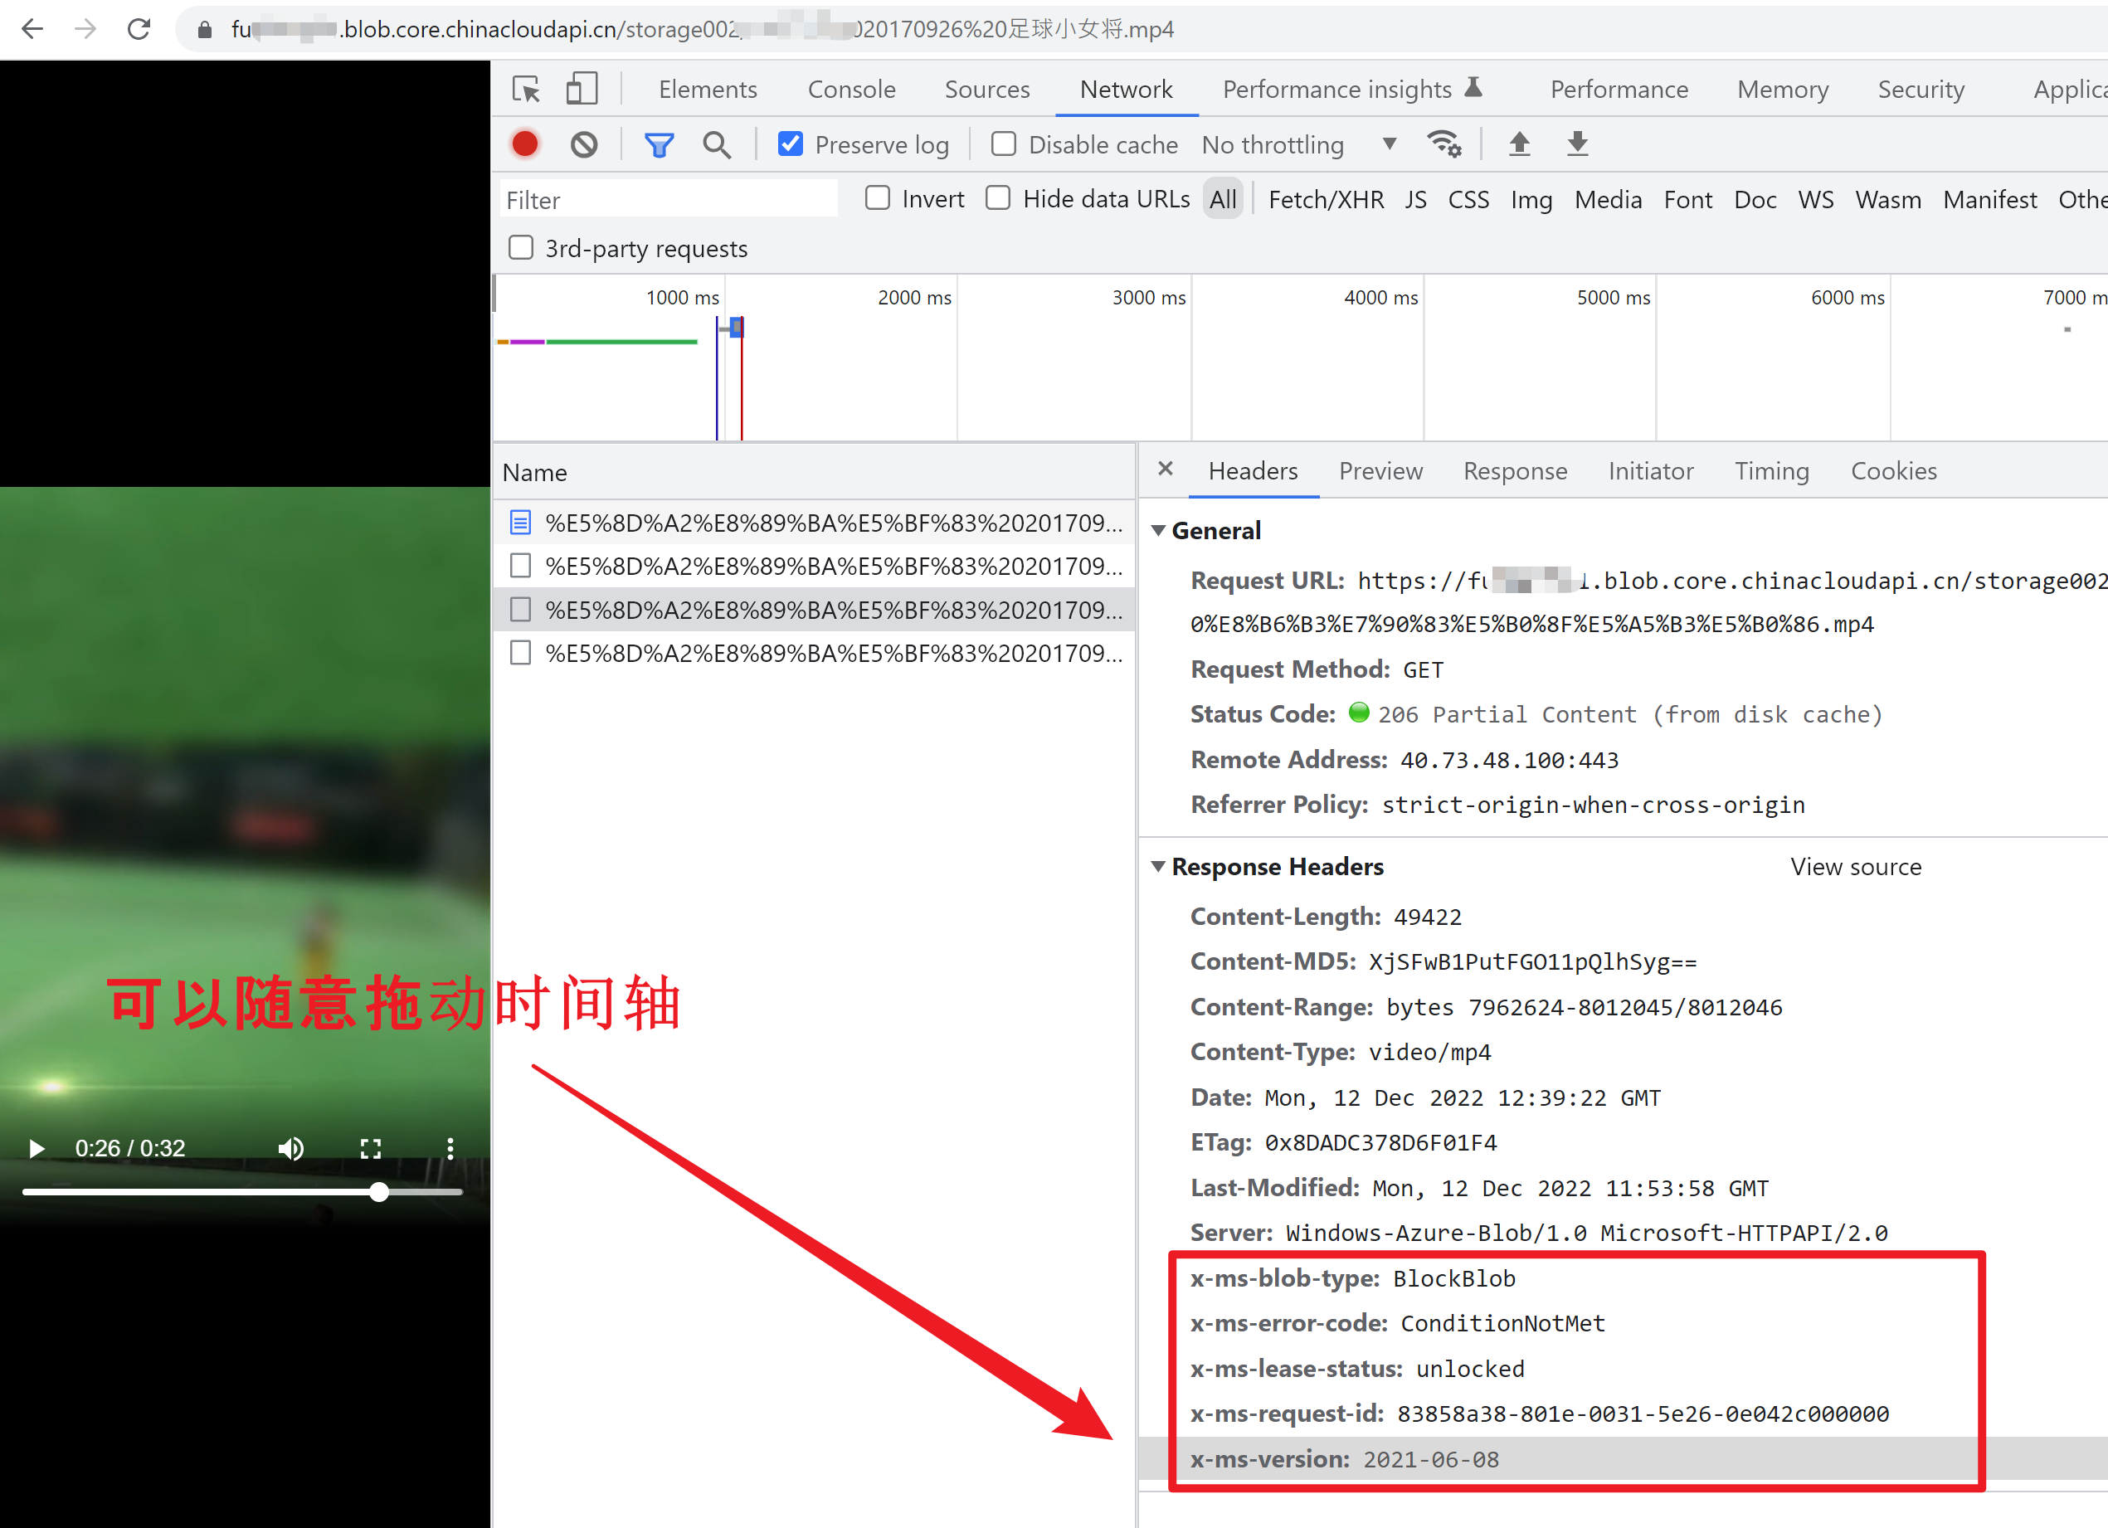Open network conditions wifi-gear icon
The height and width of the screenshot is (1528, 2108).
(1443, 144)
